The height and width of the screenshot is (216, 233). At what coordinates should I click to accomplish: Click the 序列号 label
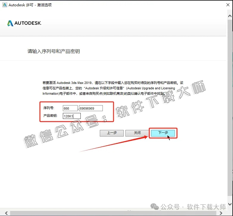pos(49,108)
